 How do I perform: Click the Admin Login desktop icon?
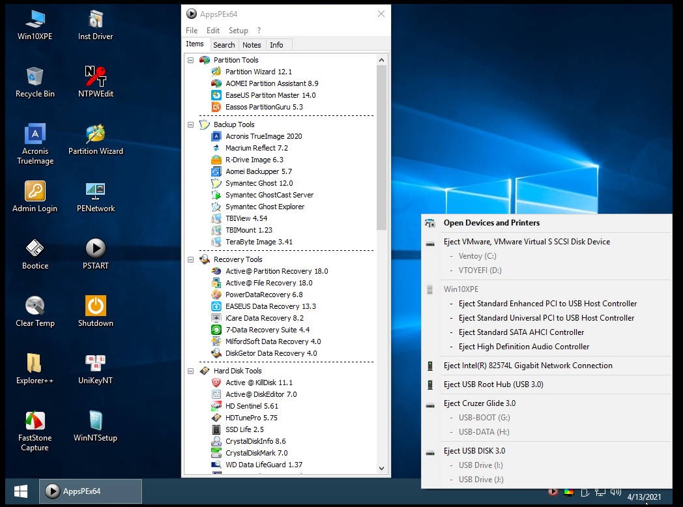35,197
